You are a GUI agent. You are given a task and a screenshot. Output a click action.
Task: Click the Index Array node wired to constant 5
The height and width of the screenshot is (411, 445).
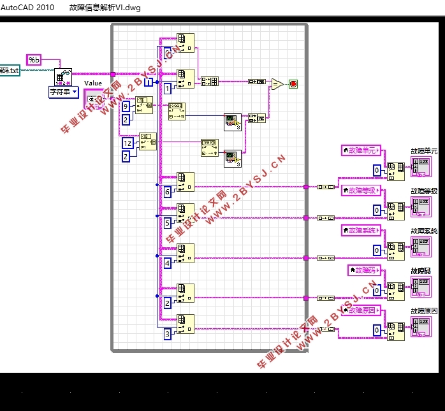(x=186, y=213)
